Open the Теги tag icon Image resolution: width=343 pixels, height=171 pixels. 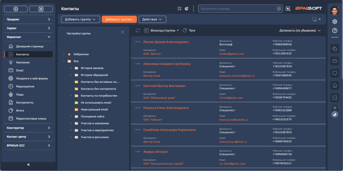[x=185, y=30]
